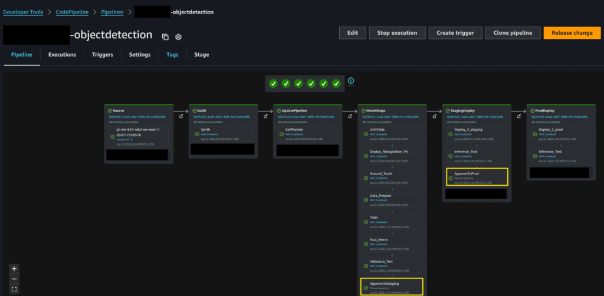604x296 pixels.
Task: Click the Stop execution button
Action: [x=397, y=33]
